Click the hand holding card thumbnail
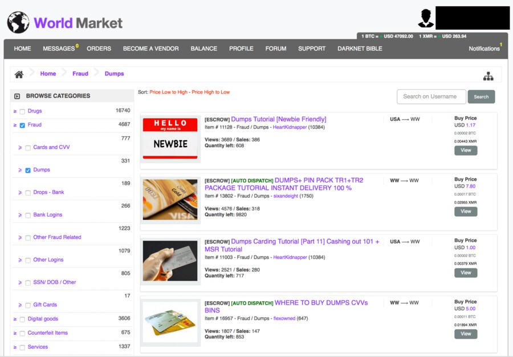Viewport: 513px width, 357px height. pos(170,261)
